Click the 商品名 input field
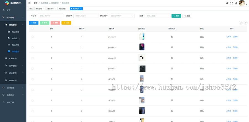 [x=50, y=16]
